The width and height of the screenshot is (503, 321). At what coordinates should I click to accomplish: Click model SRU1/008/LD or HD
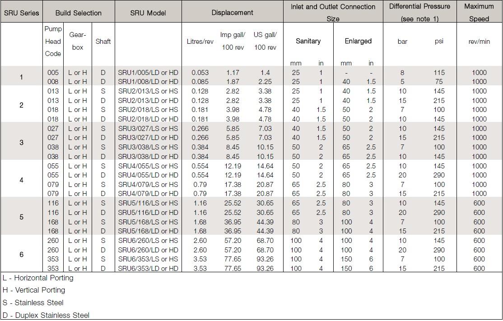pyautogui.click(x=148, y=81)
